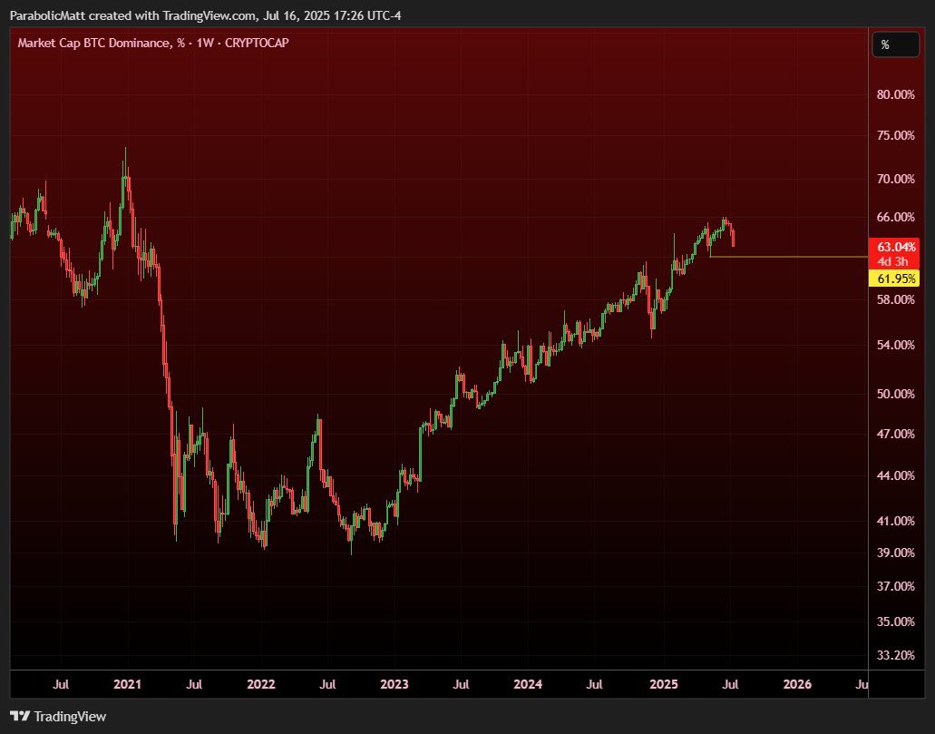Screen dimensions: 935x734
Task: Click the 2023 label on time axis
Action: tap(394, 684)
